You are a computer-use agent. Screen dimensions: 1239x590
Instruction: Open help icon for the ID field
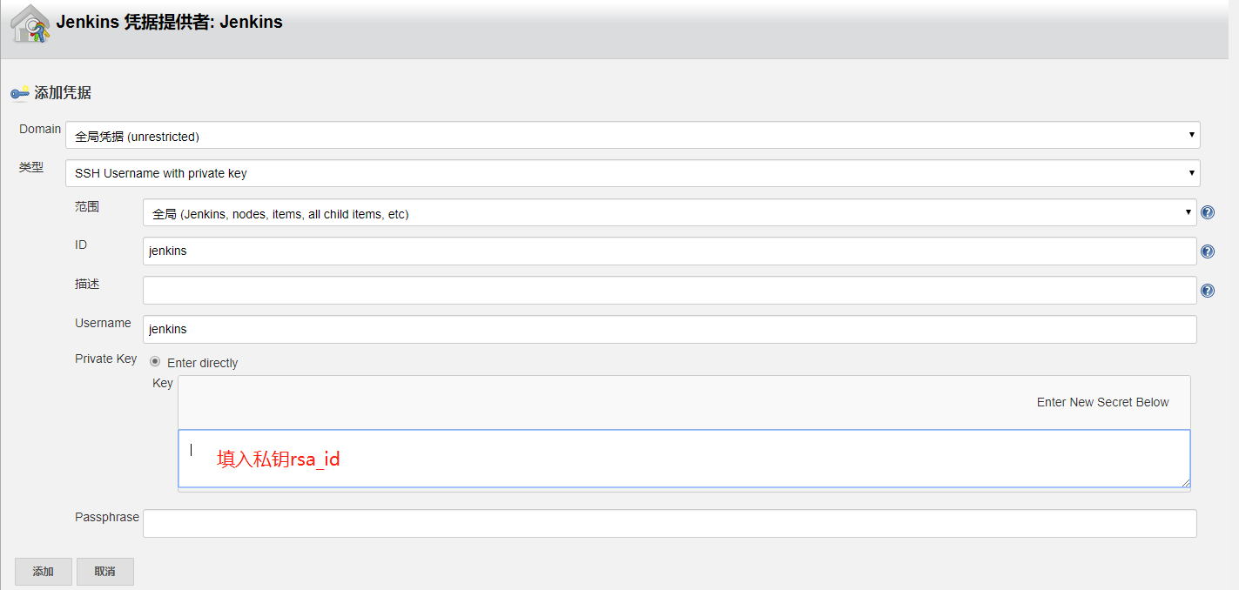pyautogui.click(x=1208, y=251)
